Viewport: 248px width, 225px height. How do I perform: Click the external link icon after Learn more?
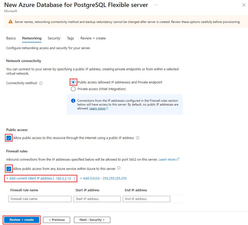tap(106, 108)
